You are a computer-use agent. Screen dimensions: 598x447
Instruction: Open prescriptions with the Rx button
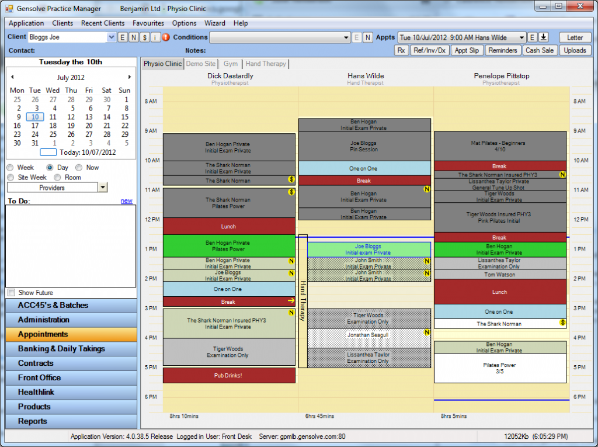click(x=402, y=50)
